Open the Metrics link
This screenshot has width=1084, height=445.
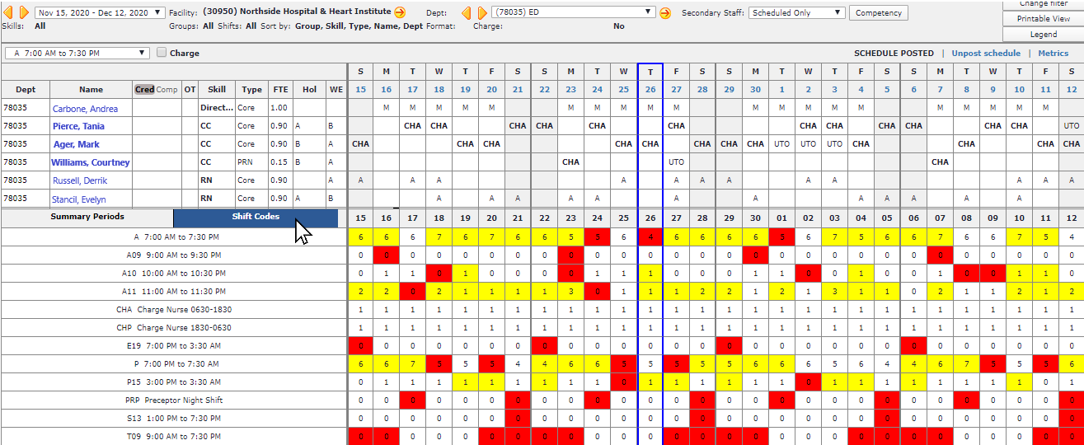pos(1053,54)
